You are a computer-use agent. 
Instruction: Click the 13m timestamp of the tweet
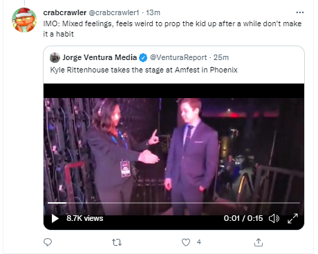[153, 12]
